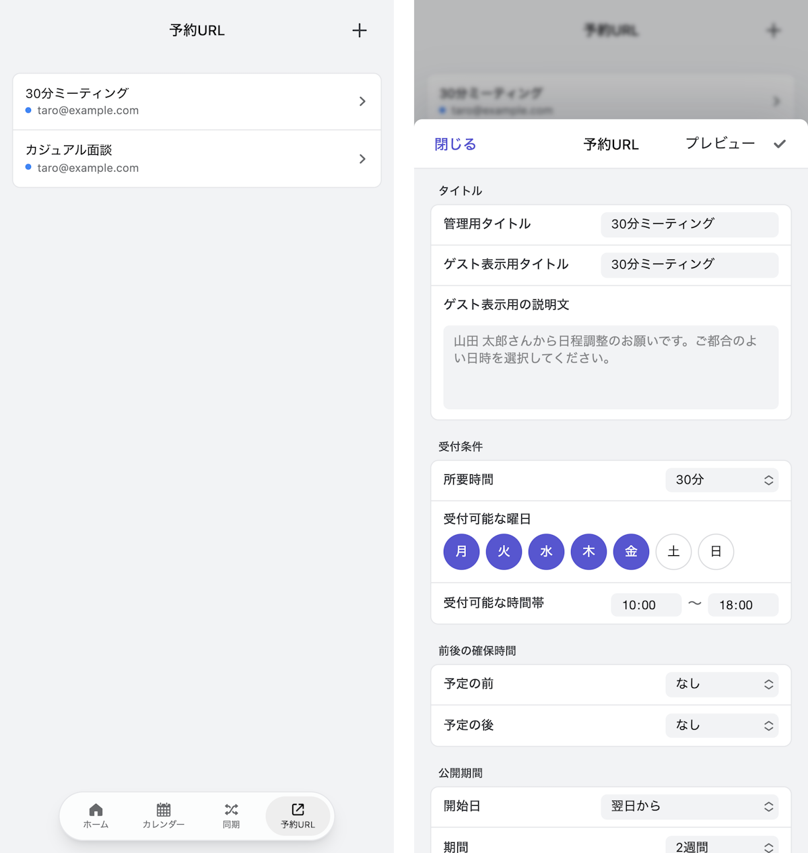Toggle Friday 金 availability

click(x=631, y=552)
